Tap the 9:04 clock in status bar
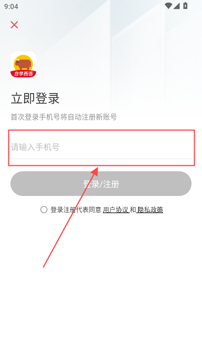 pos(11,6)
